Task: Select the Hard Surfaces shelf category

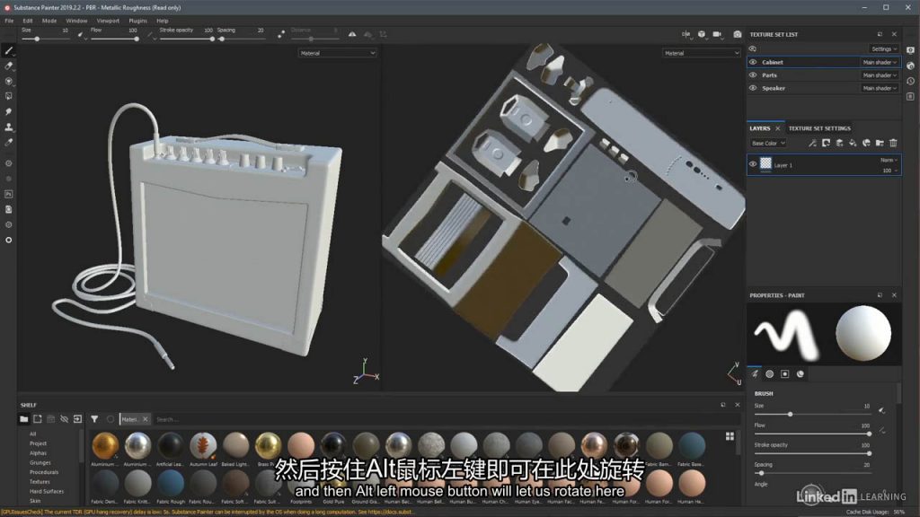Action: click(47, 491)
